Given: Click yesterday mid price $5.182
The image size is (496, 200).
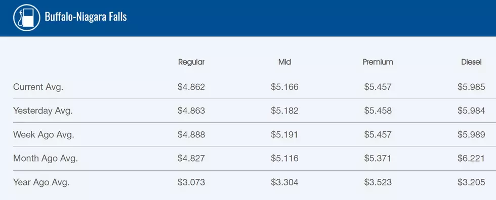Looking at the screenshot, I should click(x=284, y=111).
